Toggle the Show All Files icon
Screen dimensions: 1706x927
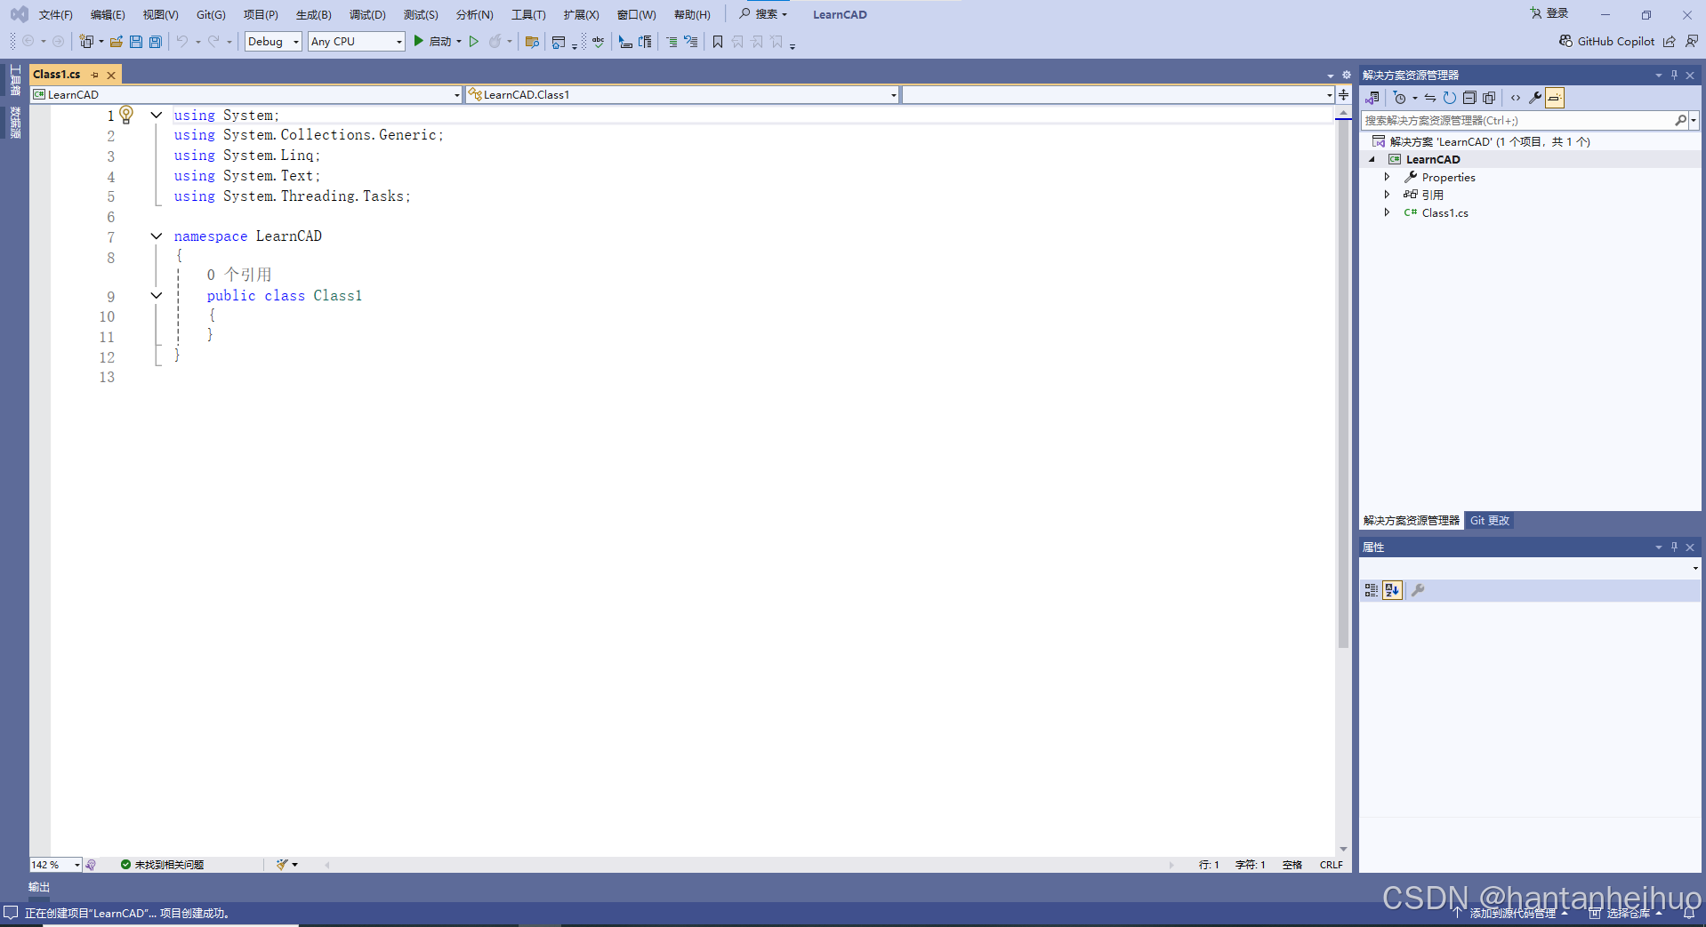1489,98
